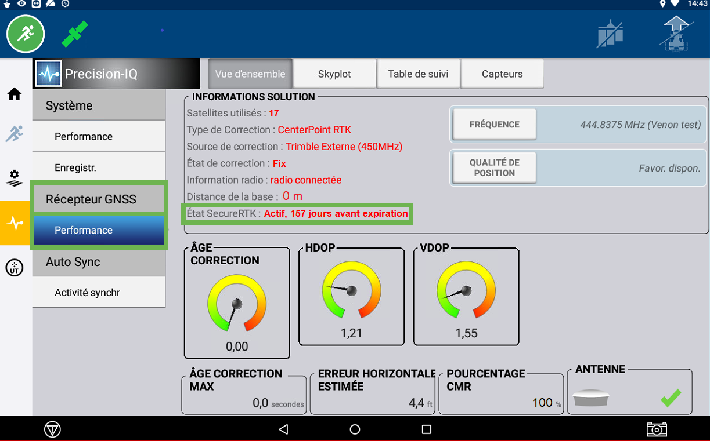Tap the Precision-IQ title label
The image size is (710, 441).
pos(101,74)
